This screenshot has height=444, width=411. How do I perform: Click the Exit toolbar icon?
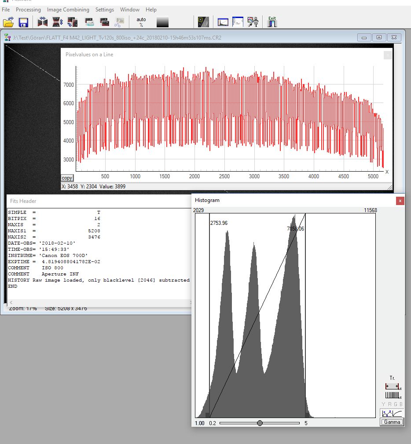pos(272,22)
